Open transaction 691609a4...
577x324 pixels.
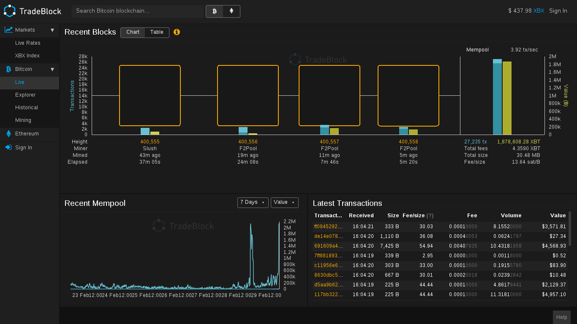click(x=329, y=246)
